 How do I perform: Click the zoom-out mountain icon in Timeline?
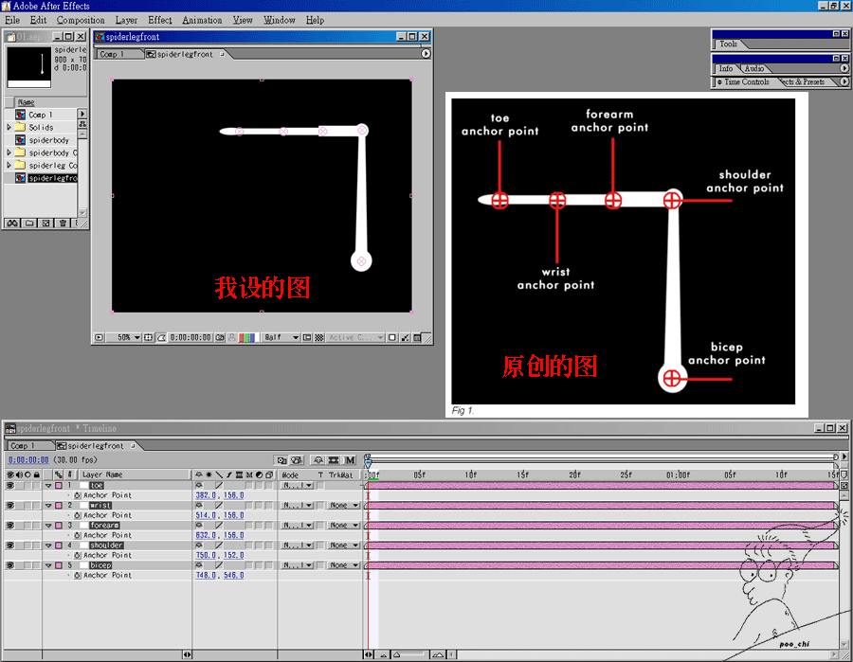(384, 655)
